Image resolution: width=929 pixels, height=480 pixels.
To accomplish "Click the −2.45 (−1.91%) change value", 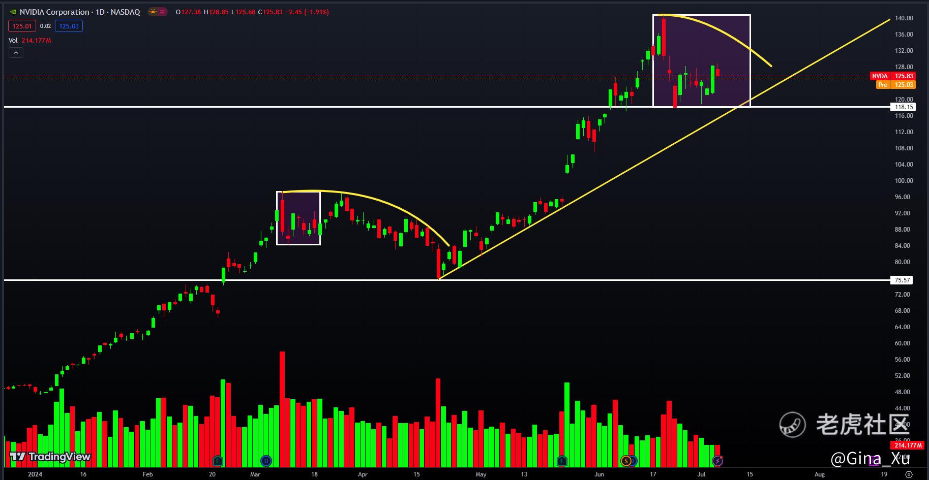I will tap(307, 12).
